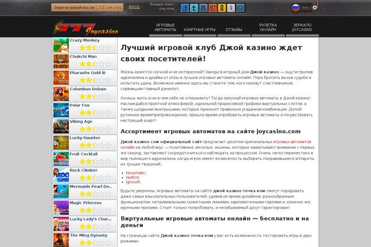Open the Chukchi Man game thumbnail
The width and height of the screenshot is (371, 247).
(x=61, y=62)
